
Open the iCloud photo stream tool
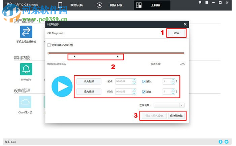coord(25,102)
